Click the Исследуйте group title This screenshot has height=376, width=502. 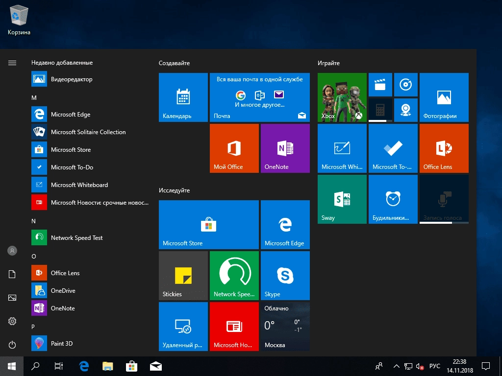(174, 190)
